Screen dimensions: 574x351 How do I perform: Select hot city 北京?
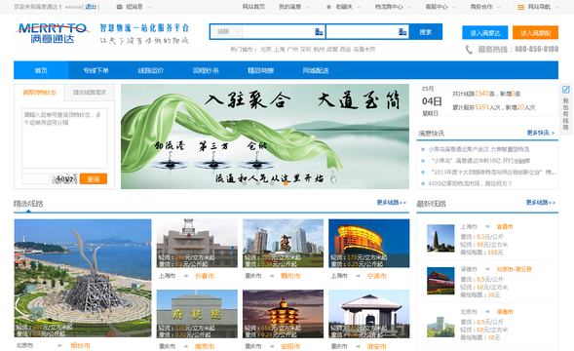click(x=266, y=49)
